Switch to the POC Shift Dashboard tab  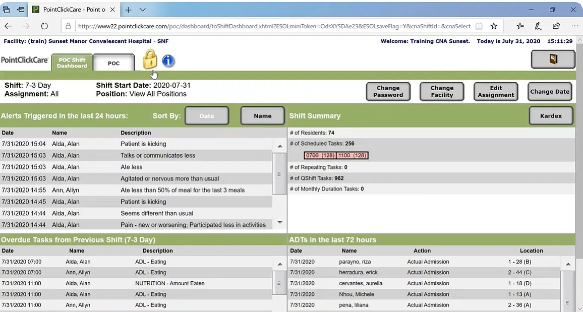click(72, 63)
